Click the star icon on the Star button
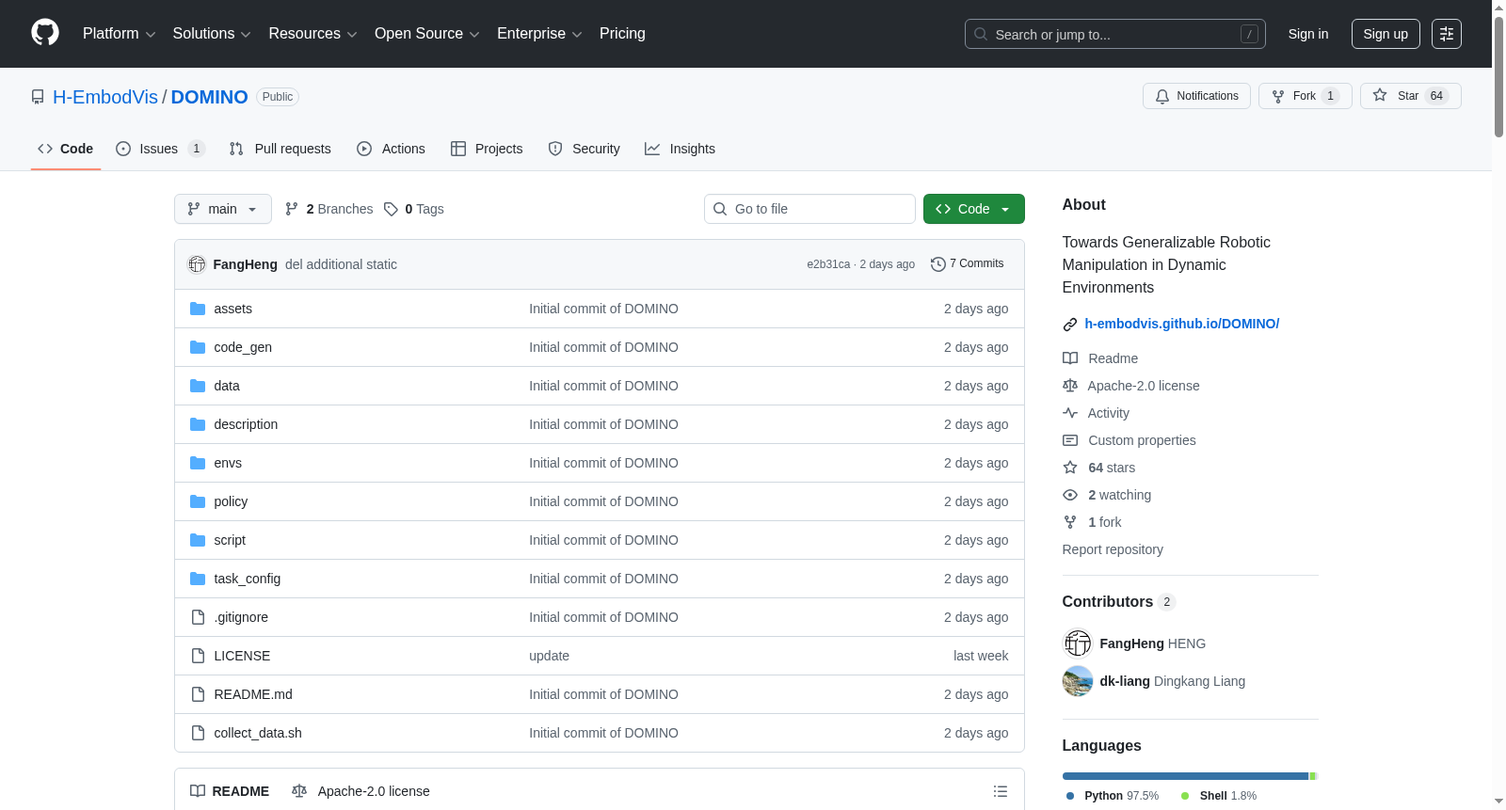This screenshot has height=810, width=1506. coord(1380,95)
